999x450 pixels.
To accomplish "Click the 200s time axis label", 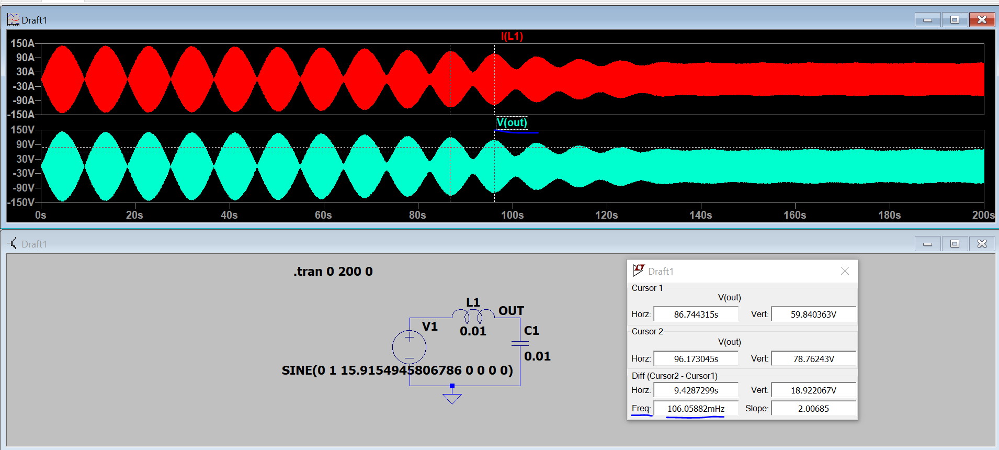I will 983,215.
